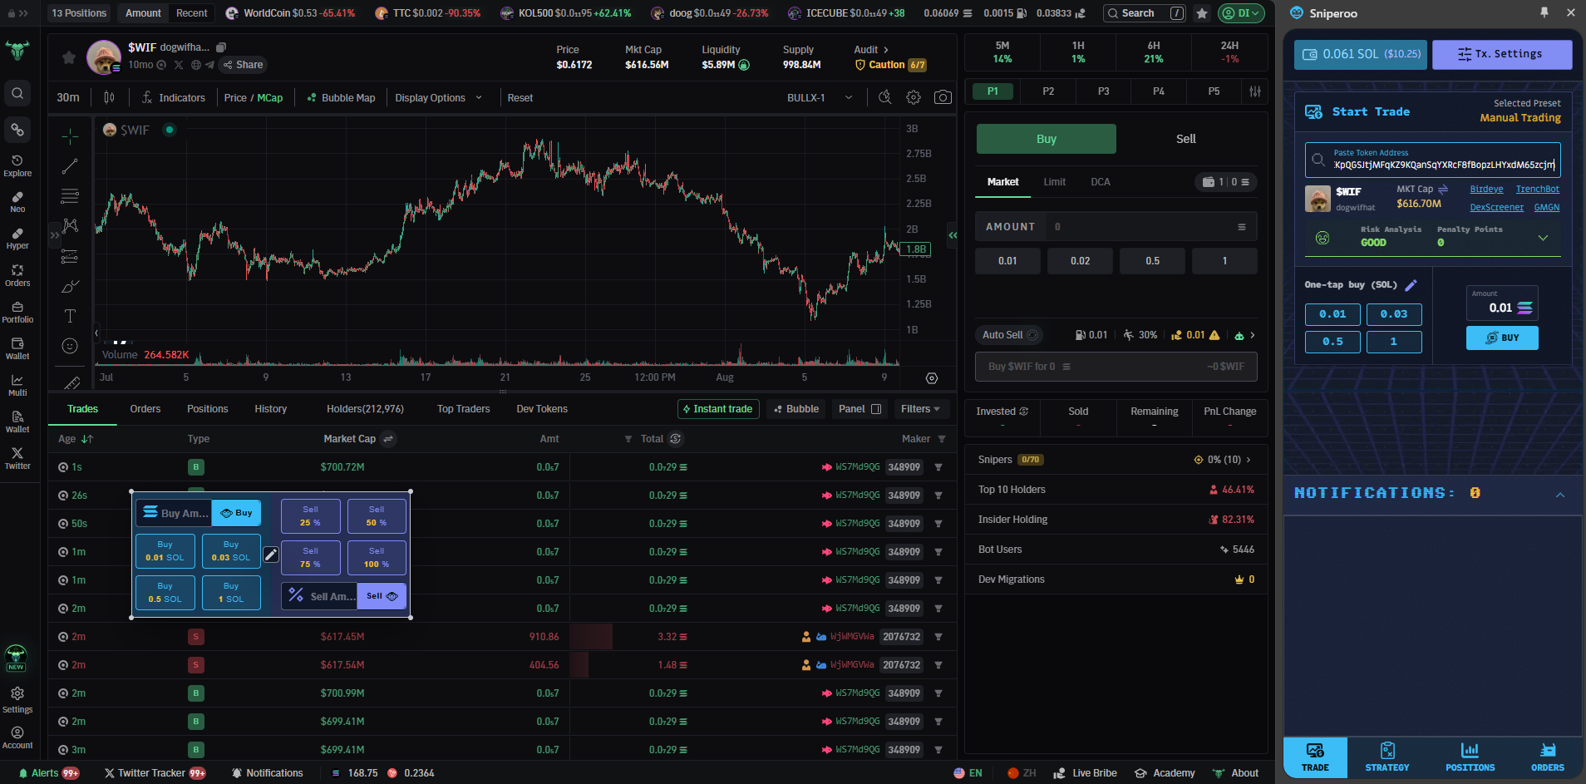
Task: Focus the Paste Token Address field
Action: [1433, 160]
